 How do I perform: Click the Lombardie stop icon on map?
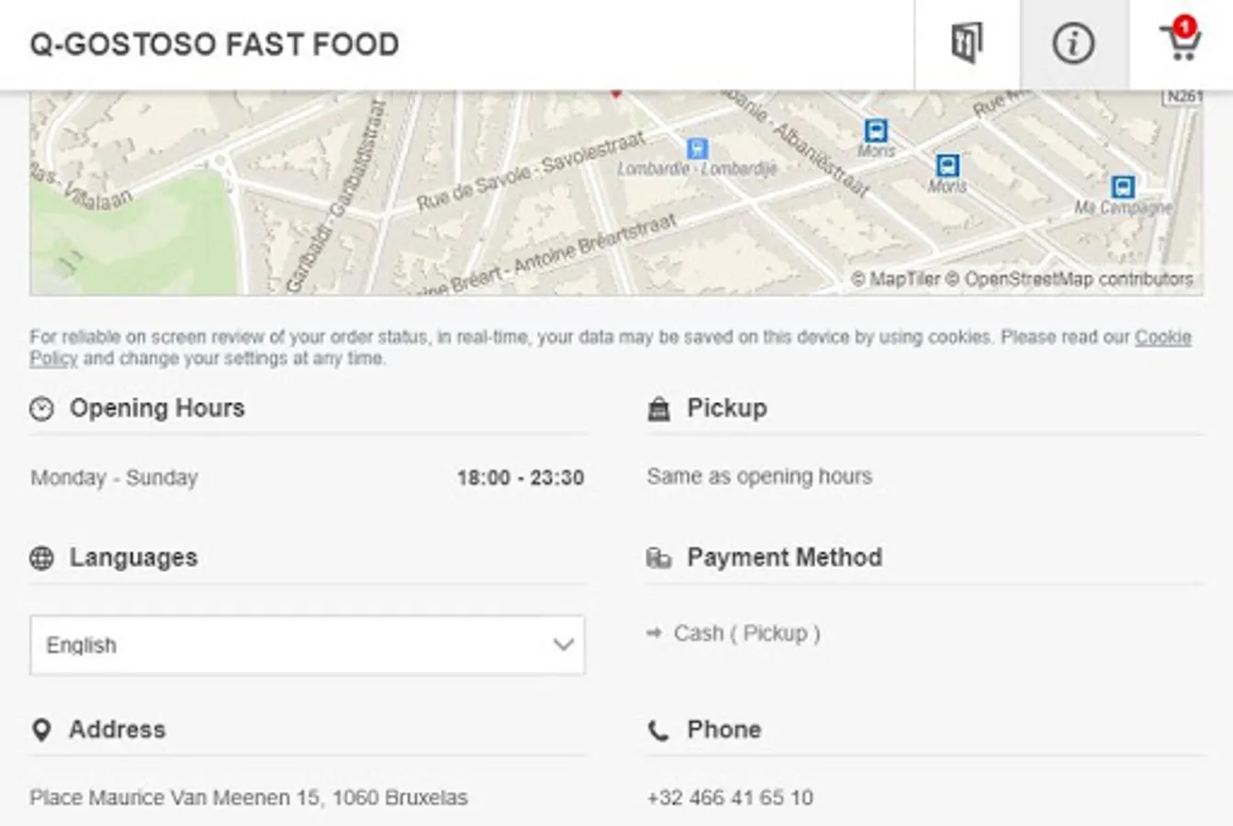pyautogui.click(x=698, y=149)
